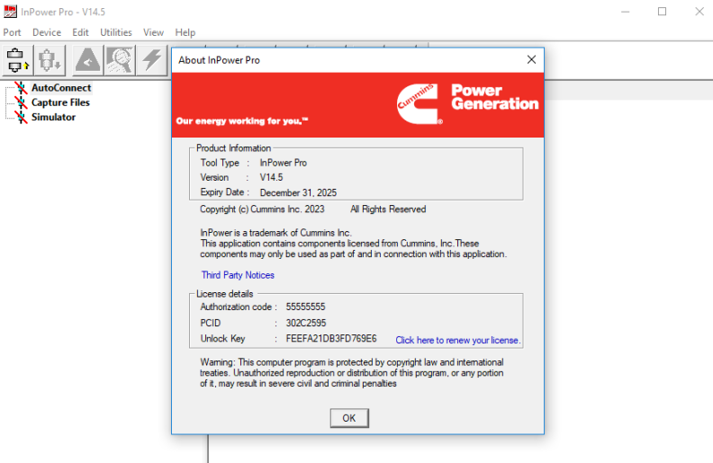Click the Tool Type value InPower Pro

pyautogui.click(x=284, y=163)
